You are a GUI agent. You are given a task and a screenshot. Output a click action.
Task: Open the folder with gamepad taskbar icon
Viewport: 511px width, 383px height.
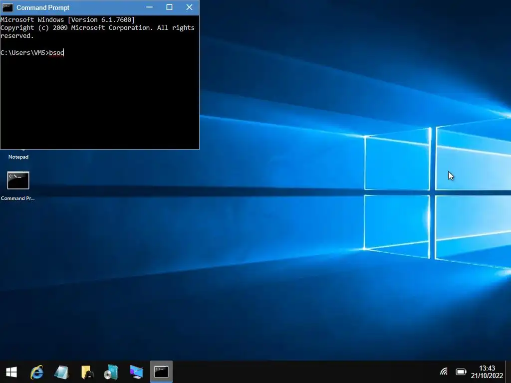coord(87,372)
